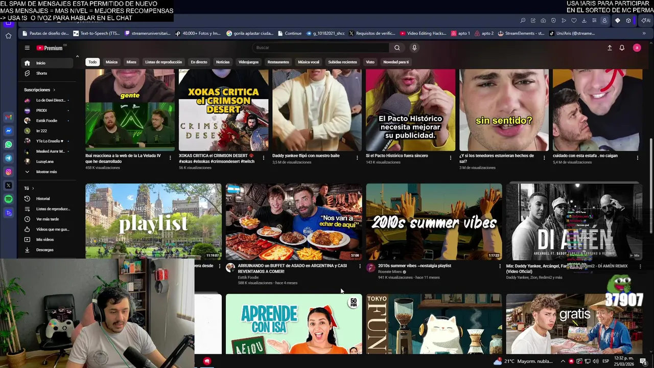Click the browser toolbar find-in-page icon
The width and height of the screenshot is (654, 368).
click(523, 20)
